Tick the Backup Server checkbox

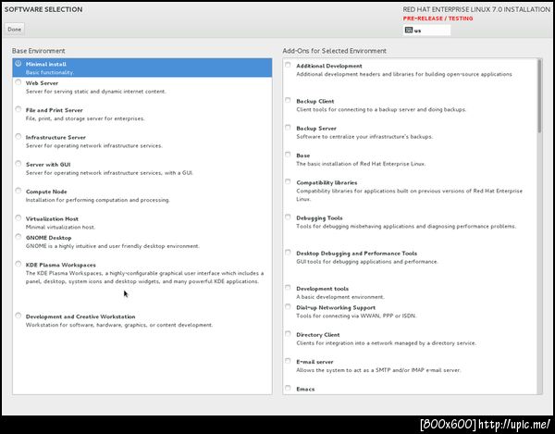pos(288,128)
